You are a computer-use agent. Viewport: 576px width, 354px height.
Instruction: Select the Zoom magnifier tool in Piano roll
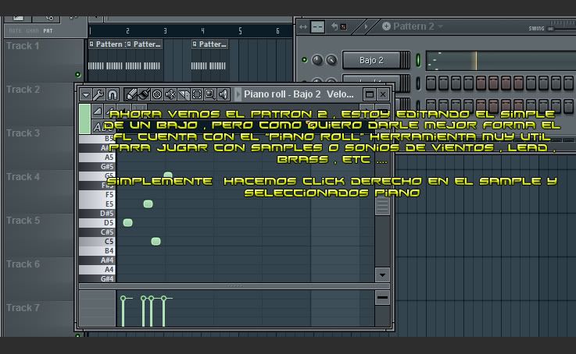pos(209,94)
